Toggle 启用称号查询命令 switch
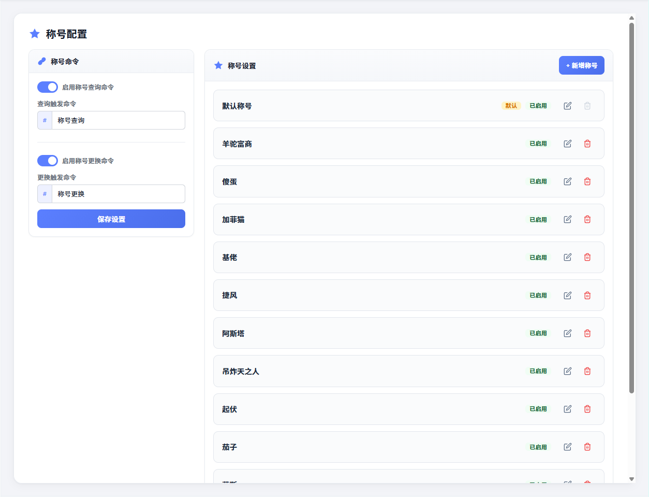The width and height of the screenshot is (649, 497). click(x=48, y=87)
